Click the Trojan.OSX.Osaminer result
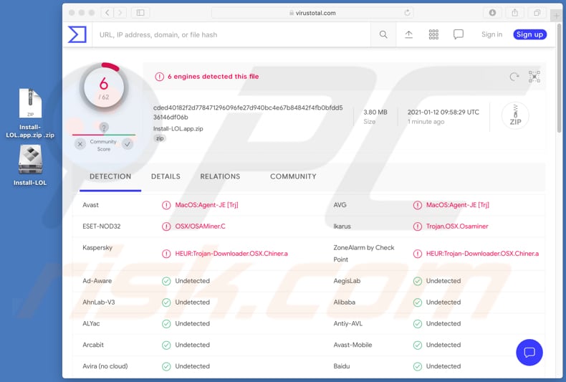 [457, 226]
